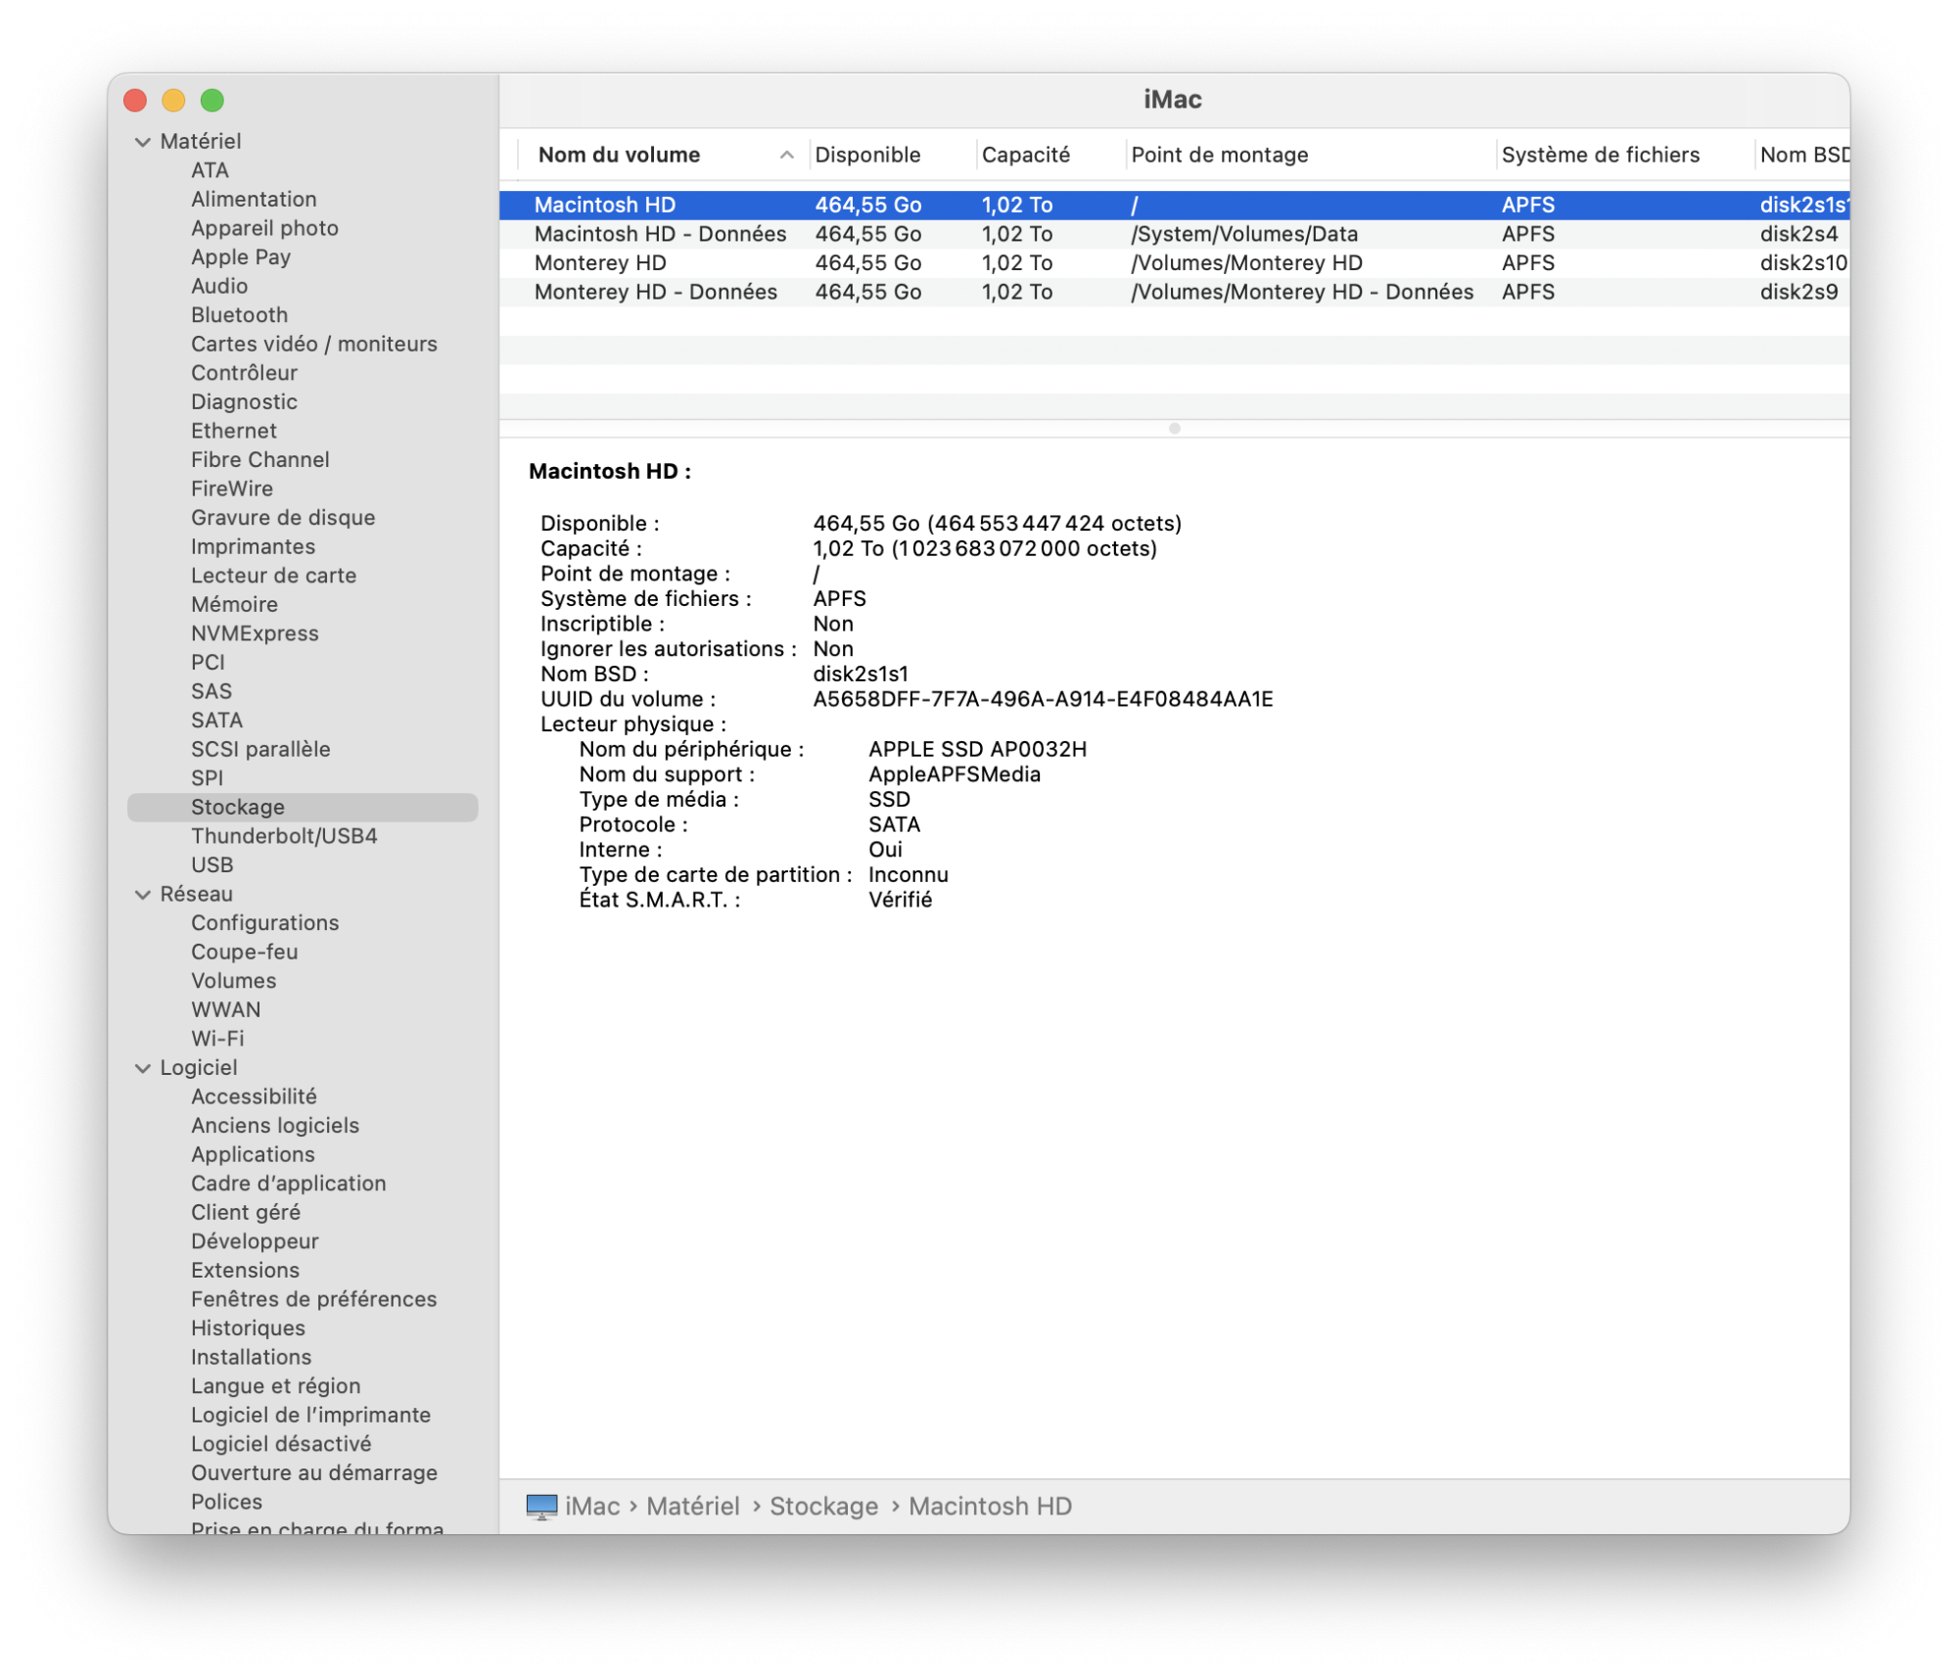1958x1677 pixels.
Task: Open the Applications software list
Action: [x=253, y=1155]
